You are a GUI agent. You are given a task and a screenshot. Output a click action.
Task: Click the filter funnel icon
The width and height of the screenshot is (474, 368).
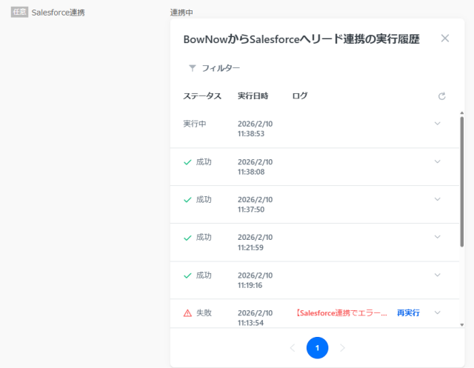pos(193,68)
